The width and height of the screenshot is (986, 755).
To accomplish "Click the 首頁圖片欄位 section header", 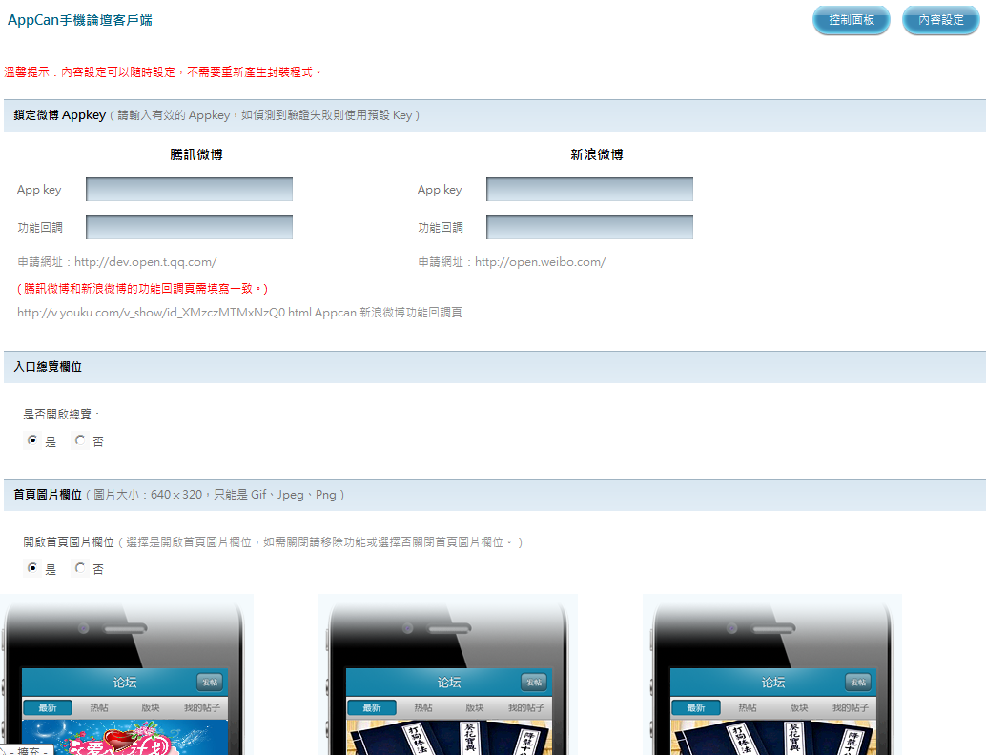I will (x=495, y=495).
